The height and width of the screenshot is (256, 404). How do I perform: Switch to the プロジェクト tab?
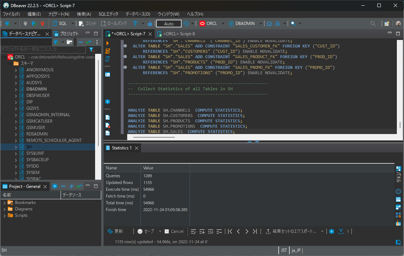(x=66, y=34)
